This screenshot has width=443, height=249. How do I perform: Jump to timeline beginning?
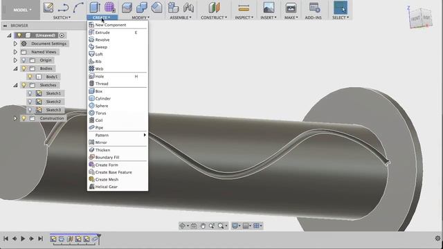[x=6, y=239]
